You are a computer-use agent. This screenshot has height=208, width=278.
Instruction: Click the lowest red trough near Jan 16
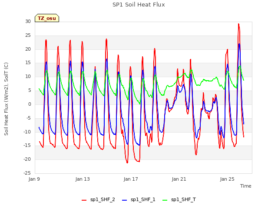[x=127, y=162]
